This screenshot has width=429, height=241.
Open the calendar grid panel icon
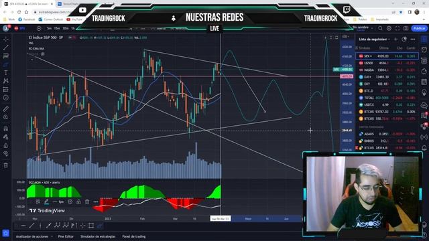coord(424,82)
